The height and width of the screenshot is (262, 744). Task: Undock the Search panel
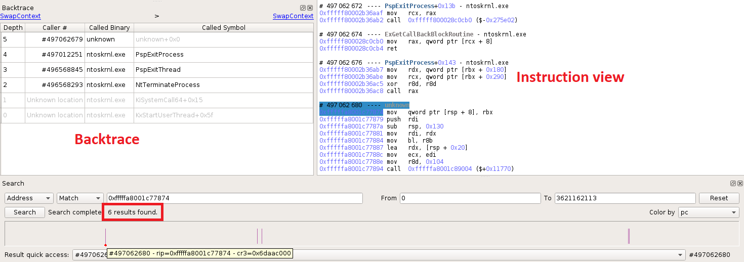[732, 184]
